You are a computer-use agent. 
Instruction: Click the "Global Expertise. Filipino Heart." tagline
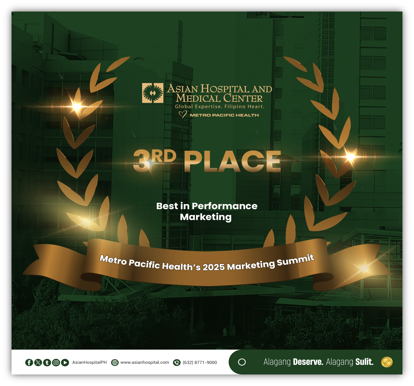(219, 107)
